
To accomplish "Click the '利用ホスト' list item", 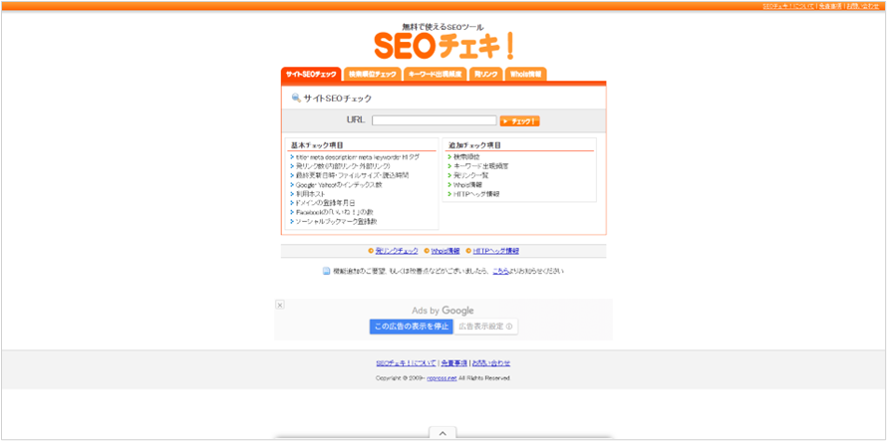I will 311,194.
